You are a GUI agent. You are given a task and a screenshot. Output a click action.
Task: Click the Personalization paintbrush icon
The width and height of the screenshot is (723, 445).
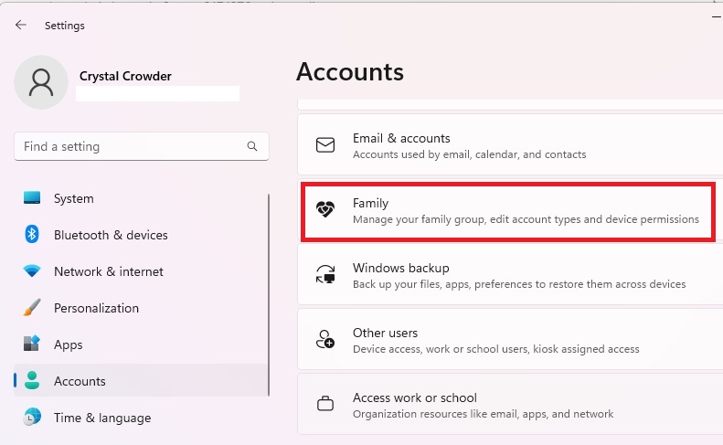coord(32,308)
